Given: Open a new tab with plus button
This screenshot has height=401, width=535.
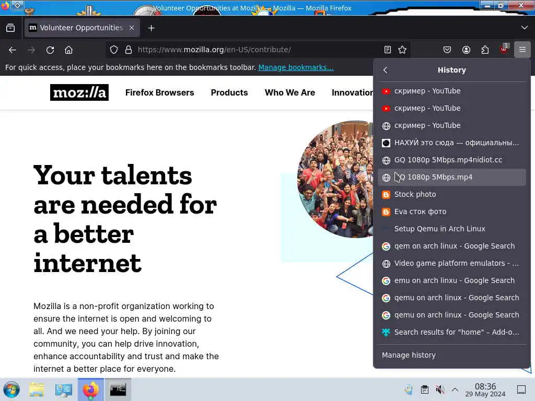Looking at the screenshot, I should tap(151, 28).
